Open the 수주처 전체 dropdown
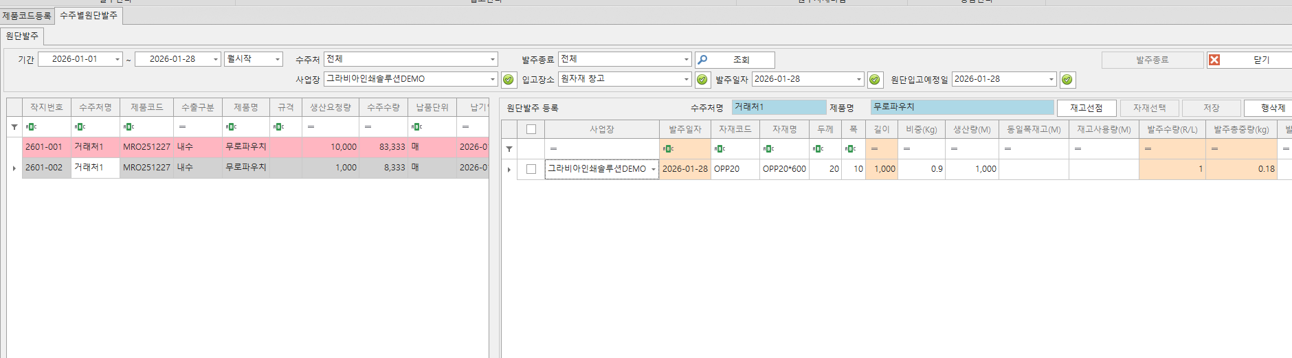Image resolution: width=1292 pixels, height=358 pixels. (492, 59)
